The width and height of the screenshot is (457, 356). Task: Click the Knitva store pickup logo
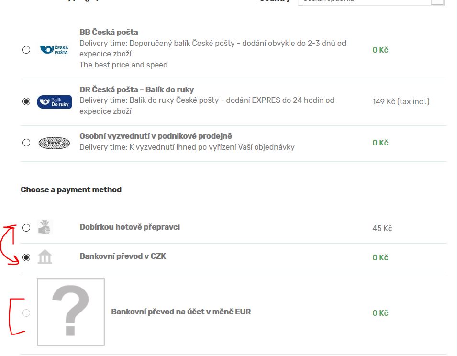click(54, 143)
